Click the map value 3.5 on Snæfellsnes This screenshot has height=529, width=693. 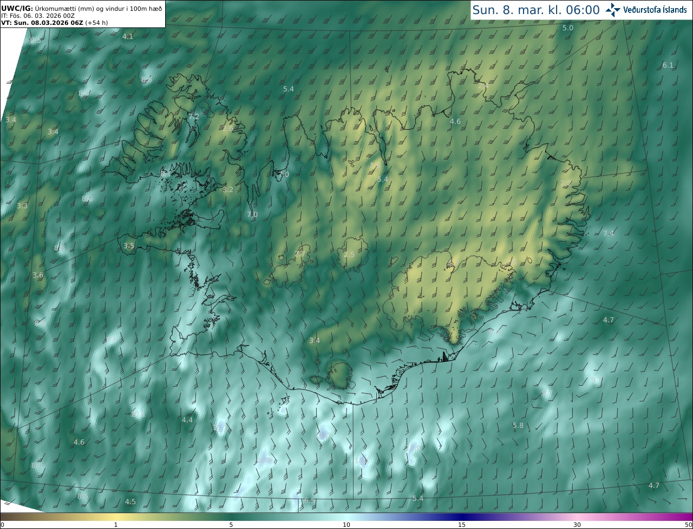[x=129, y=246]
